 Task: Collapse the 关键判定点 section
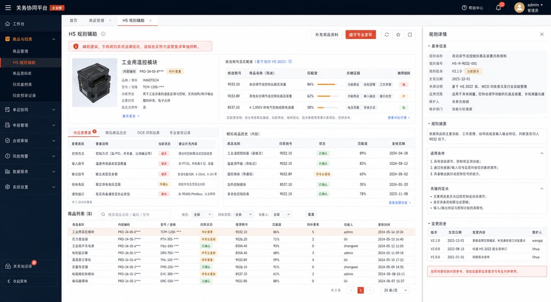click(542, 188)
